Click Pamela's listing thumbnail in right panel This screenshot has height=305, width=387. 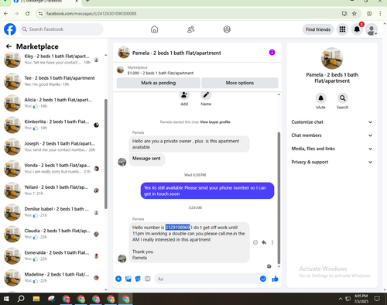click(332, 59)
